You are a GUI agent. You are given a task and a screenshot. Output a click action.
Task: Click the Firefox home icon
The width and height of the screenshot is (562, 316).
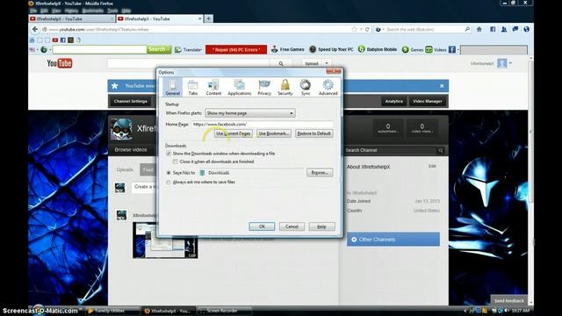point(479,29)
